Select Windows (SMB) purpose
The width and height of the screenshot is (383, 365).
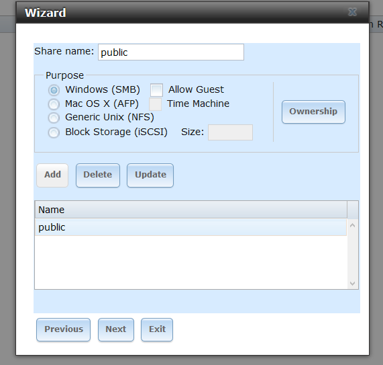tap(54, 90)
